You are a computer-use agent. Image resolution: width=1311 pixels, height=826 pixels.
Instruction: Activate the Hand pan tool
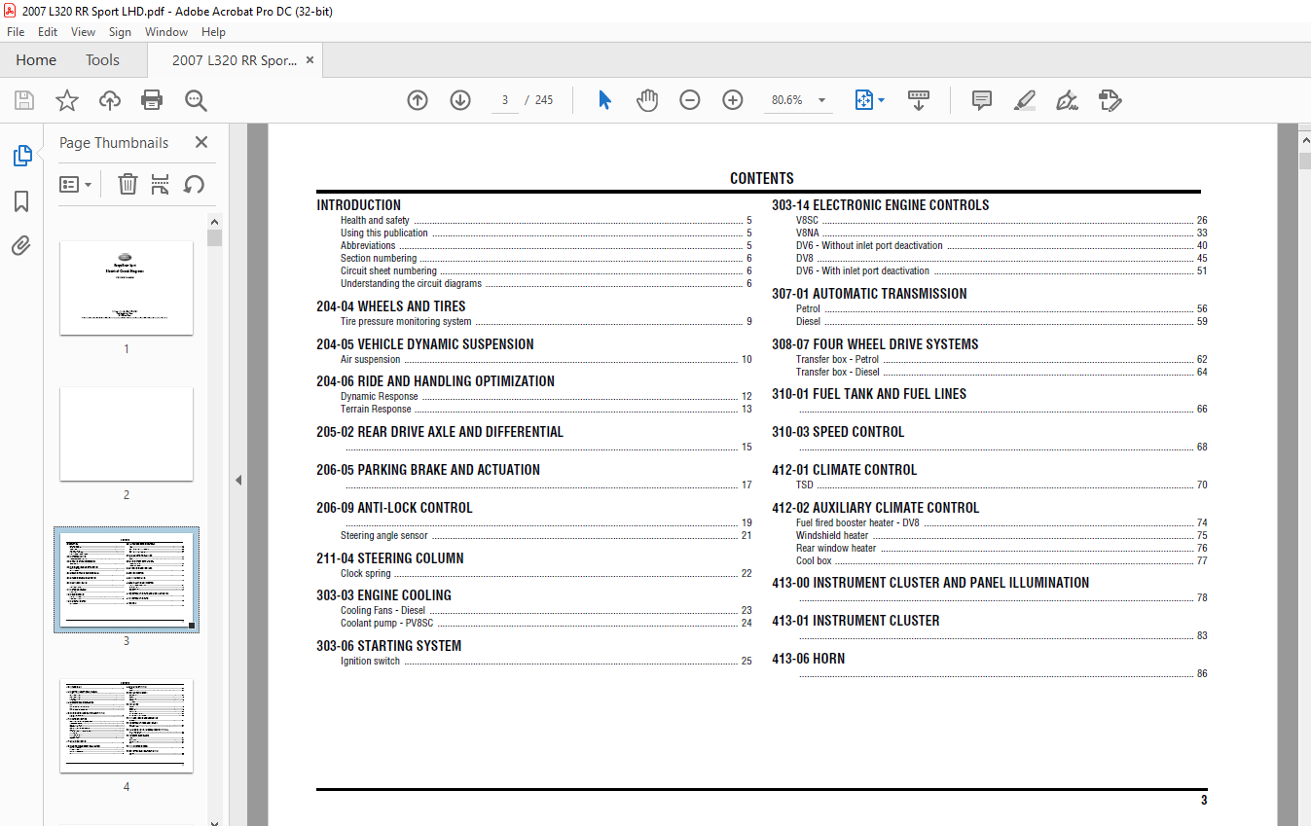coord(647,100)
